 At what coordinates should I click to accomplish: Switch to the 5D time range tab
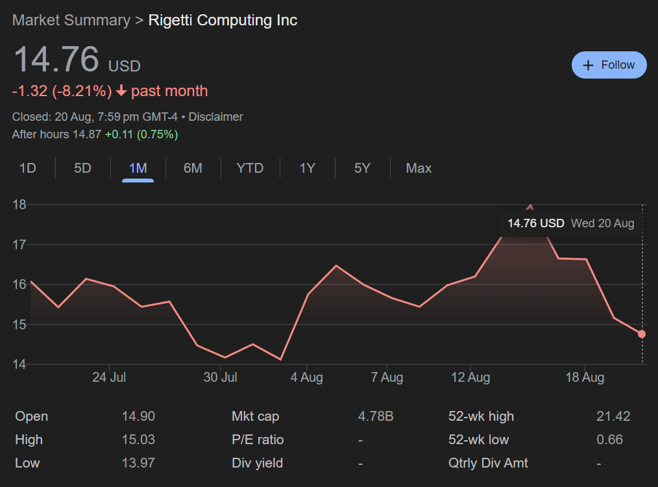(x=82, y=168)
